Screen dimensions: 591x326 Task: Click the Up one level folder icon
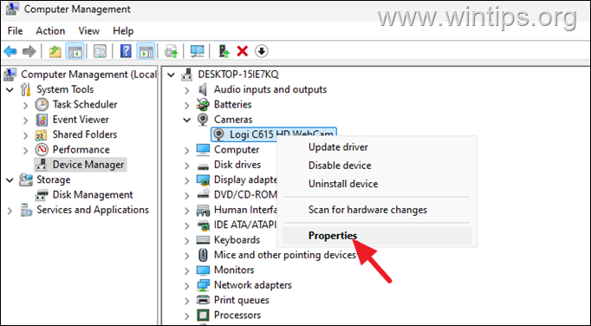pos(55,51)
